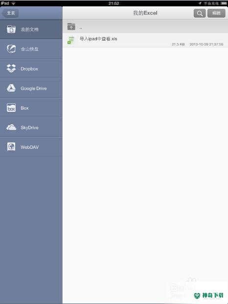The width and height of the screenshot is (228, 304).
Task: Select the SkyDrive sidebar label
Action: [x=29, y=128]
